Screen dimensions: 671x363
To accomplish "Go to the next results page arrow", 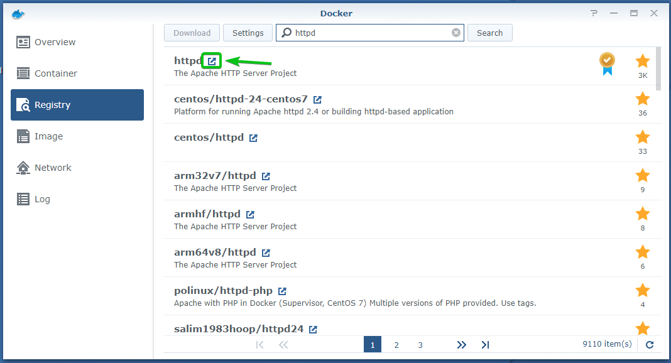I will [461, 345].
